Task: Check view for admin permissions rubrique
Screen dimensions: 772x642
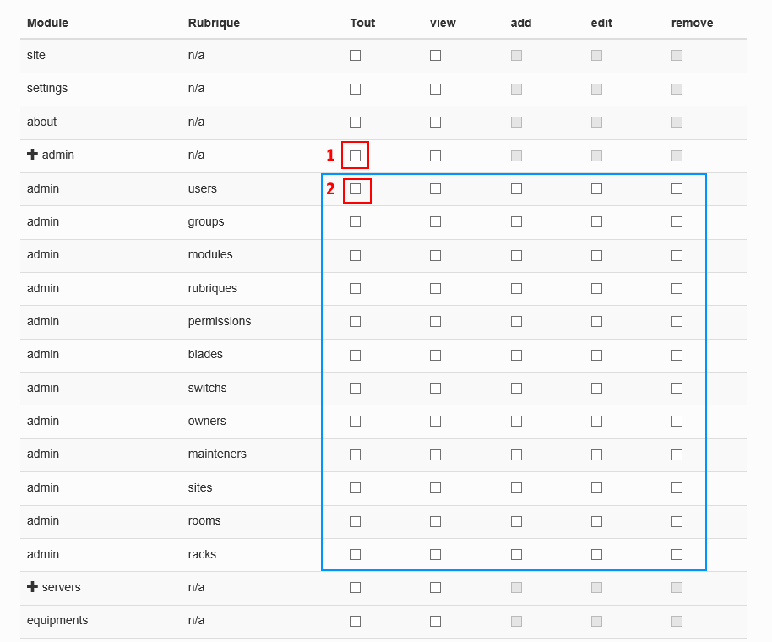Action: 435,322
